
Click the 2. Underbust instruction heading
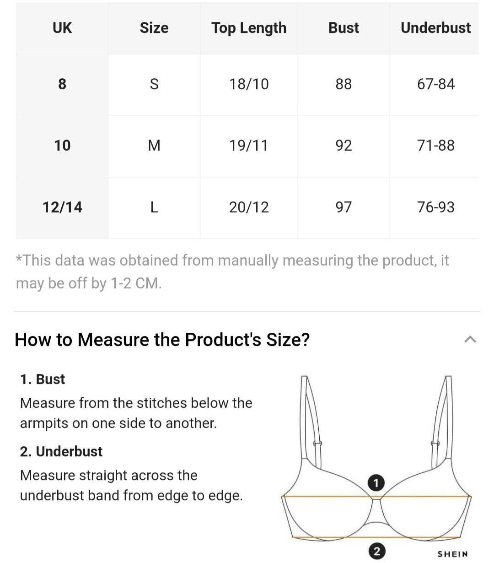tap(61, 452)
